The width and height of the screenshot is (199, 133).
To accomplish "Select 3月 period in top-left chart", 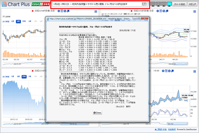I will (x=18, y=21).
